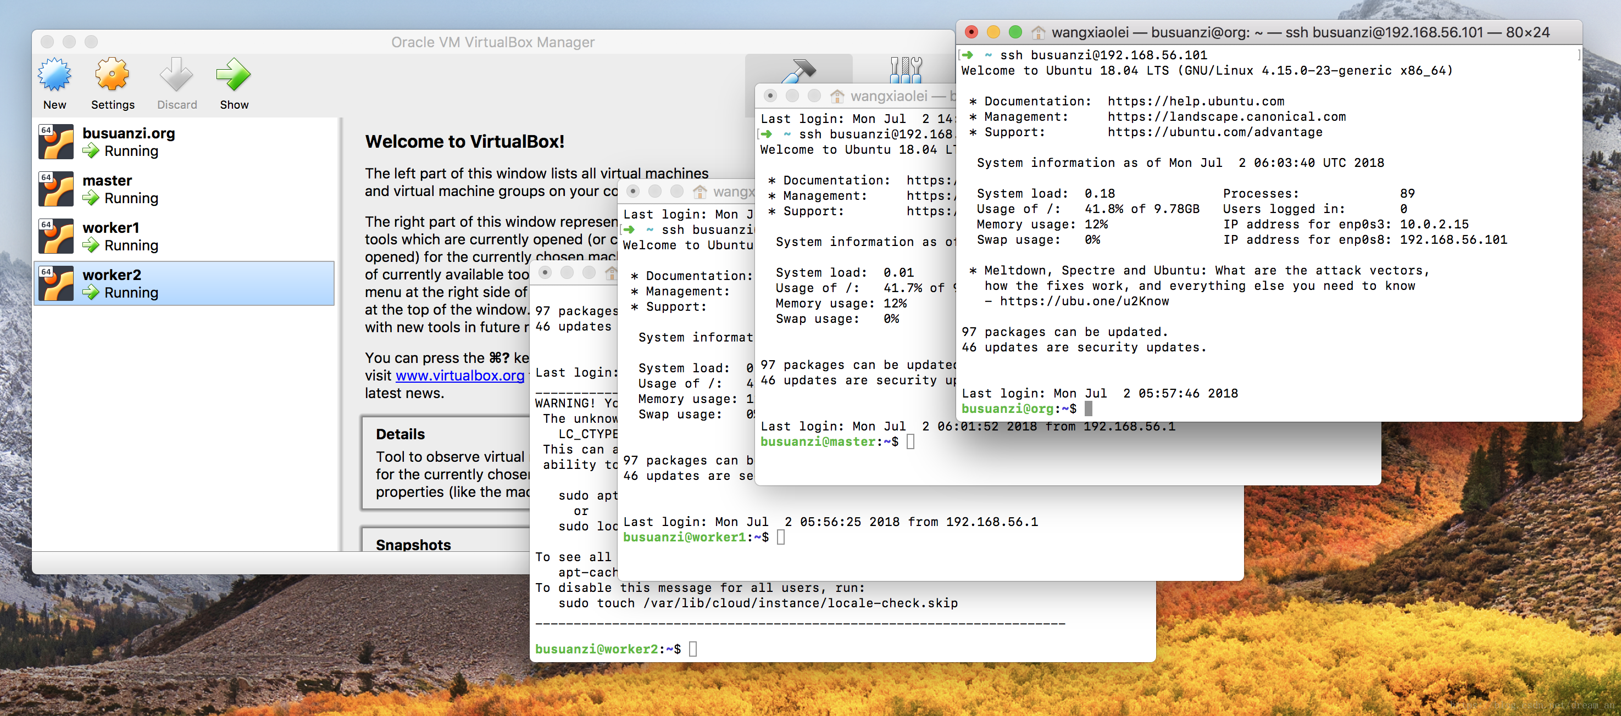Click the worker2 VM OS icon
The image size is (1621, 716).
coord(56,283)
